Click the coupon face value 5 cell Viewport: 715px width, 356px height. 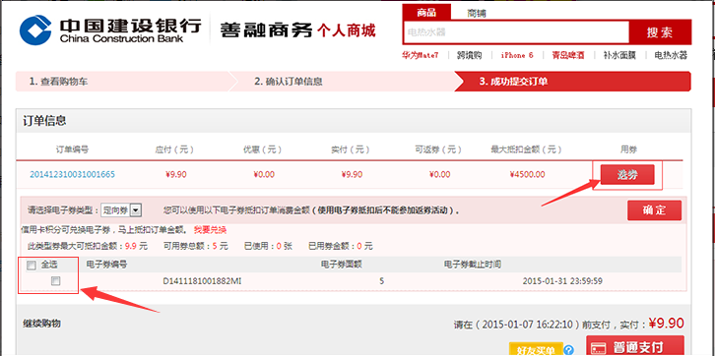click(382, 281)
